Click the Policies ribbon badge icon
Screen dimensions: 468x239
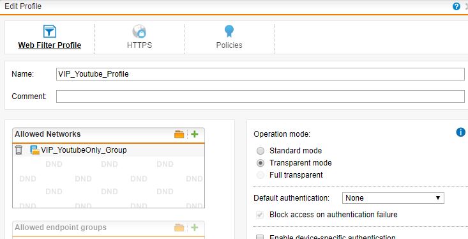point(229,31)
